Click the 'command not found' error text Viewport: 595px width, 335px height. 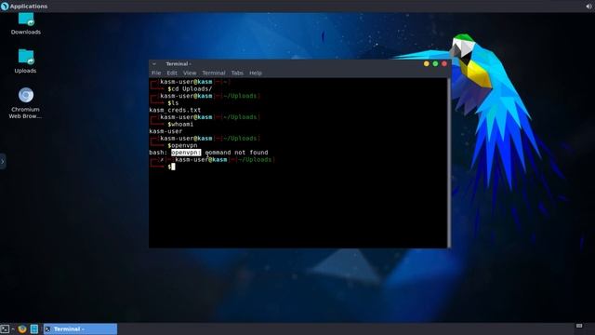(236, 153)
